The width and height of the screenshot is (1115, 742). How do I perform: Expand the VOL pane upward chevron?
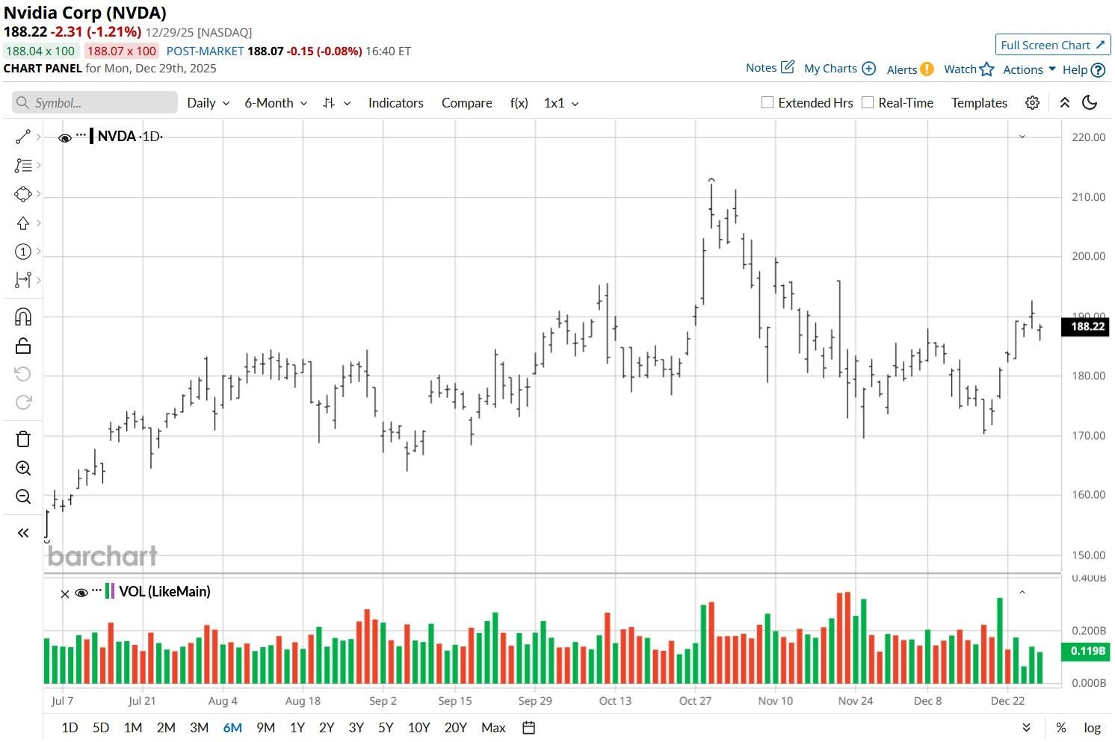tap(1022, 592)
